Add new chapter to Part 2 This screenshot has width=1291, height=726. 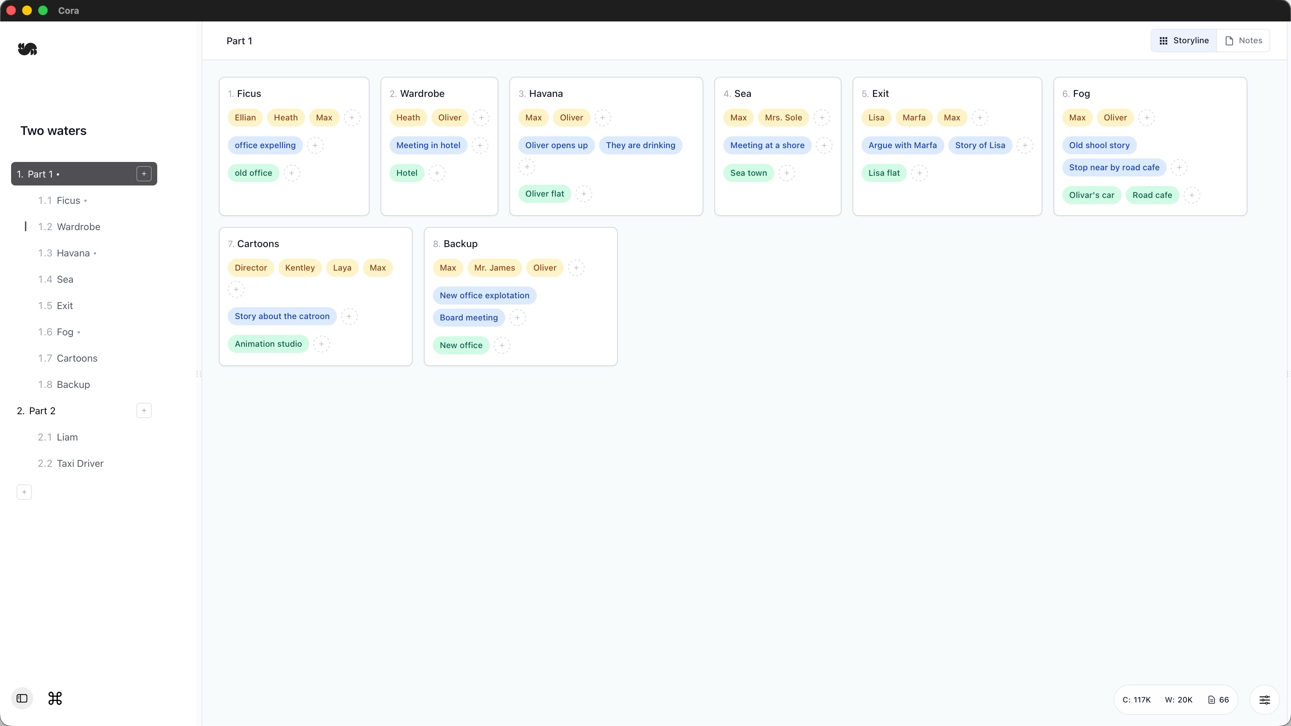pos(144,410)
